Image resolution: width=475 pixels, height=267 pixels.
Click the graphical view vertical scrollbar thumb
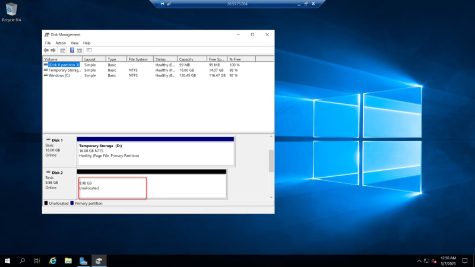coord(271,161)
